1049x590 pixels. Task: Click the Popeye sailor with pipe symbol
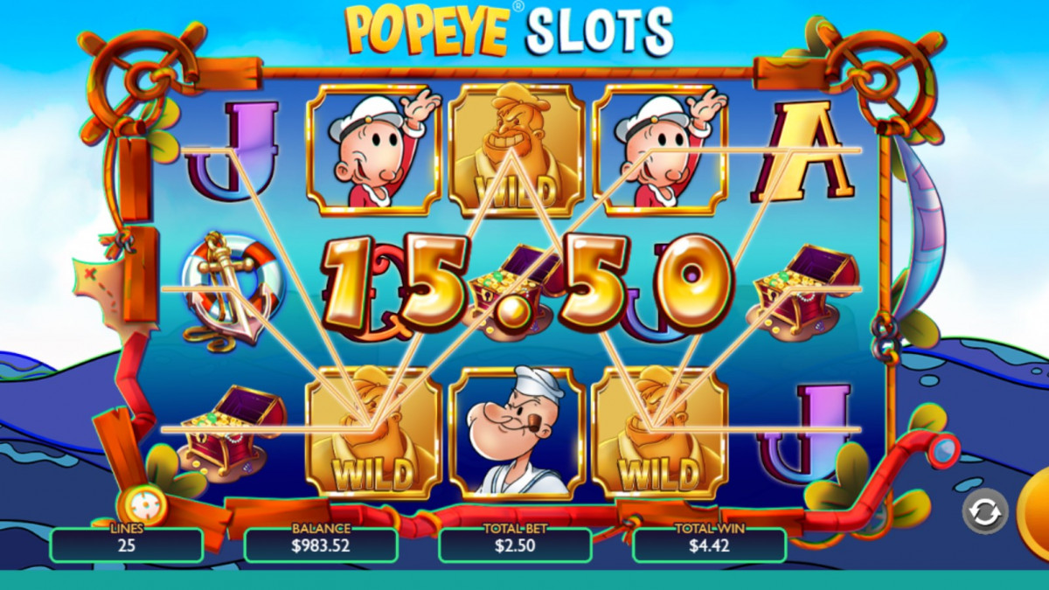(x=515, y=431)
